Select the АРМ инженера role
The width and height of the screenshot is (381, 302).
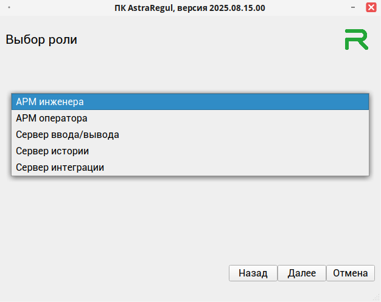click(190, 101)
